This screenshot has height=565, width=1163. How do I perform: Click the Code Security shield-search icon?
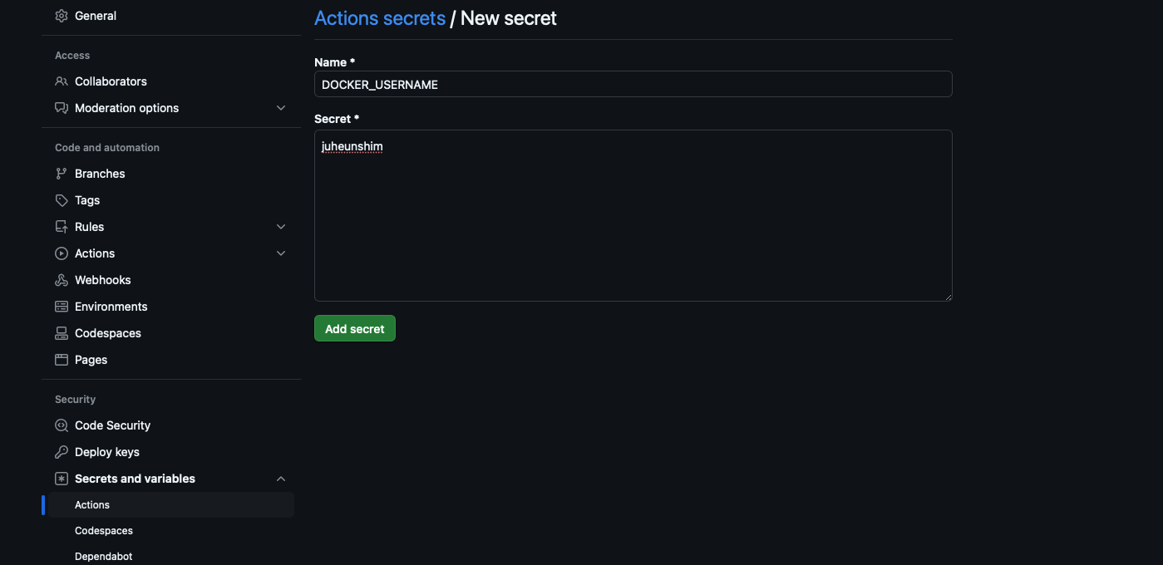pos(62,425)
